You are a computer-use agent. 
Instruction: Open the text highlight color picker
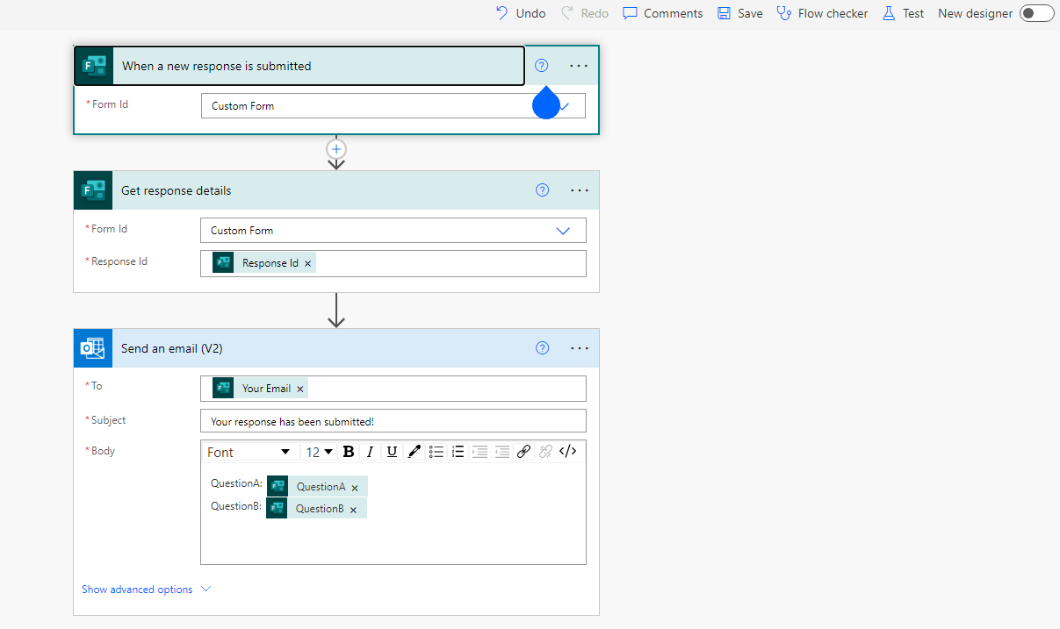(414, 451)
